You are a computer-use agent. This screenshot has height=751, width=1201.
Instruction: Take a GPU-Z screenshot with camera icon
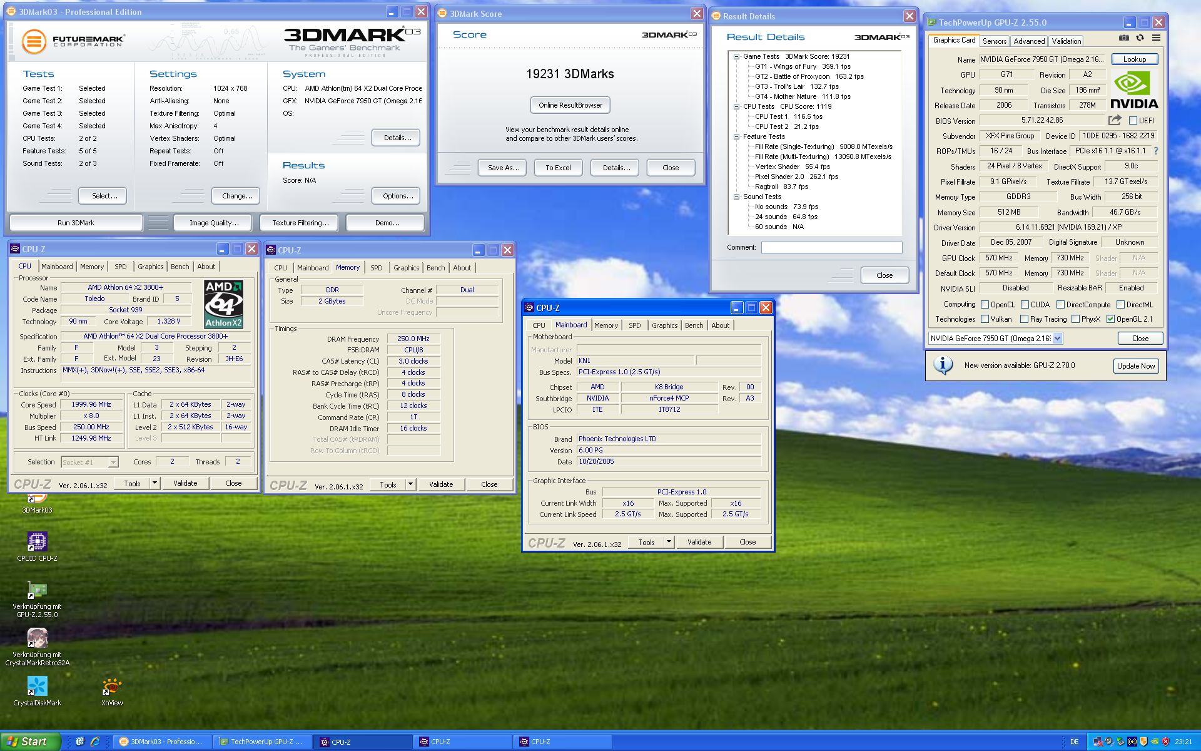coord(1124,38)
